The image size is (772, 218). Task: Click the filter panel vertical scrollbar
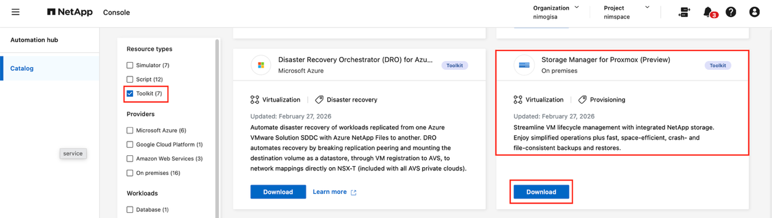tap(217, 129)
